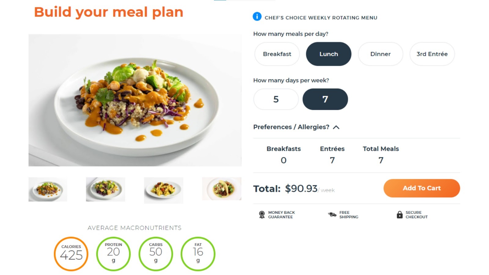The height and width of the screenshot is (275, 489).
Task: Select the taco dish thumbnail
Action: [222, 189]
